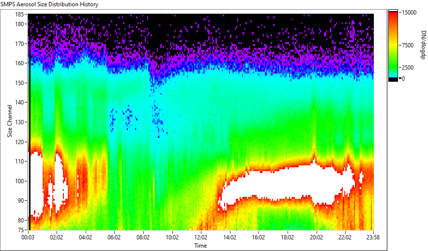This screenshot has height=251, width=428.
Task: Click the chart title 'SMPS Aerosol Size Distribution History'
Action: (x=49, y=4)
